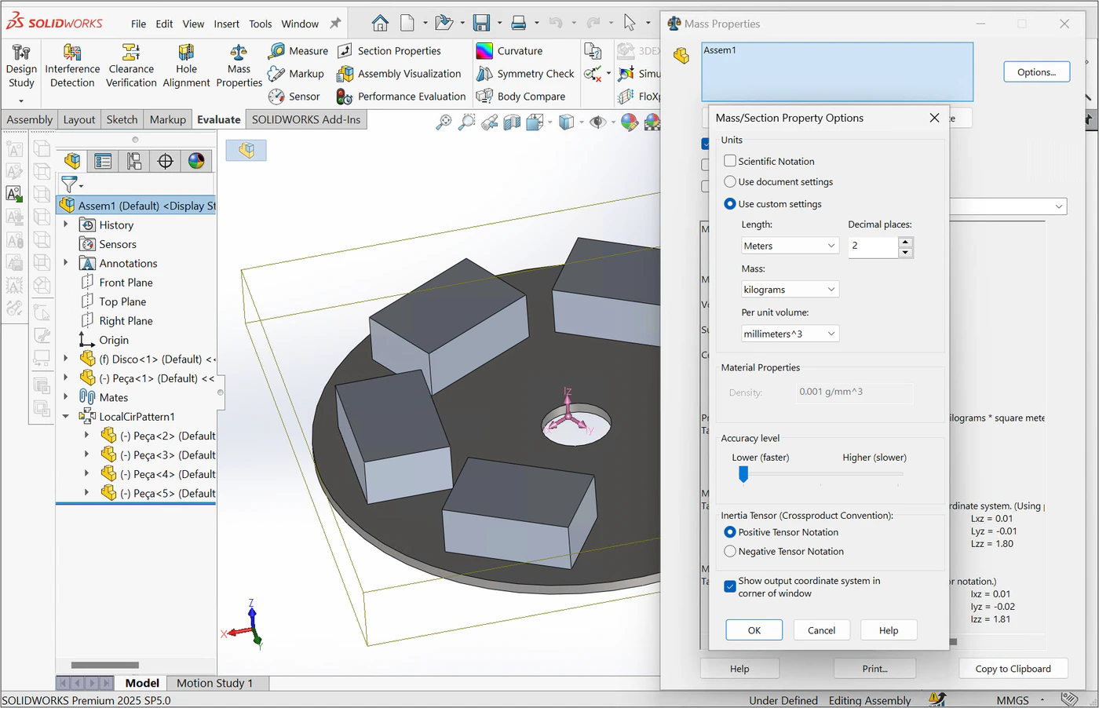This screenshot has height=708, width=1099.
Task: Click Help in the options dialog
Action: click(889, 630)
